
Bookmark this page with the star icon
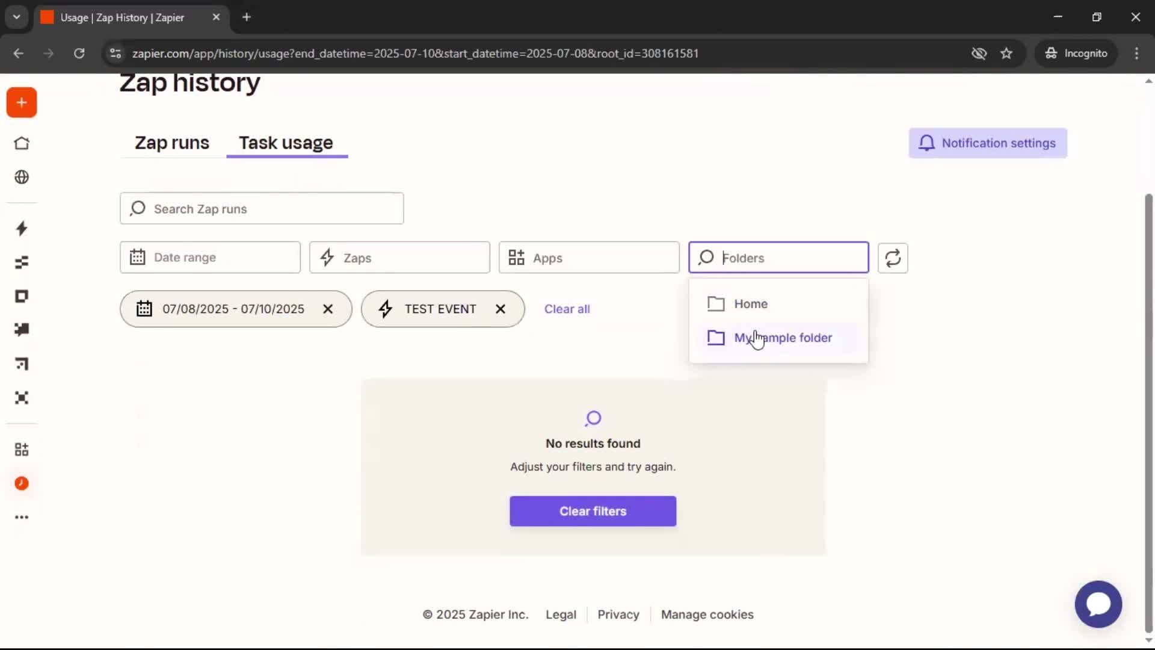[x=1006, y=53]
